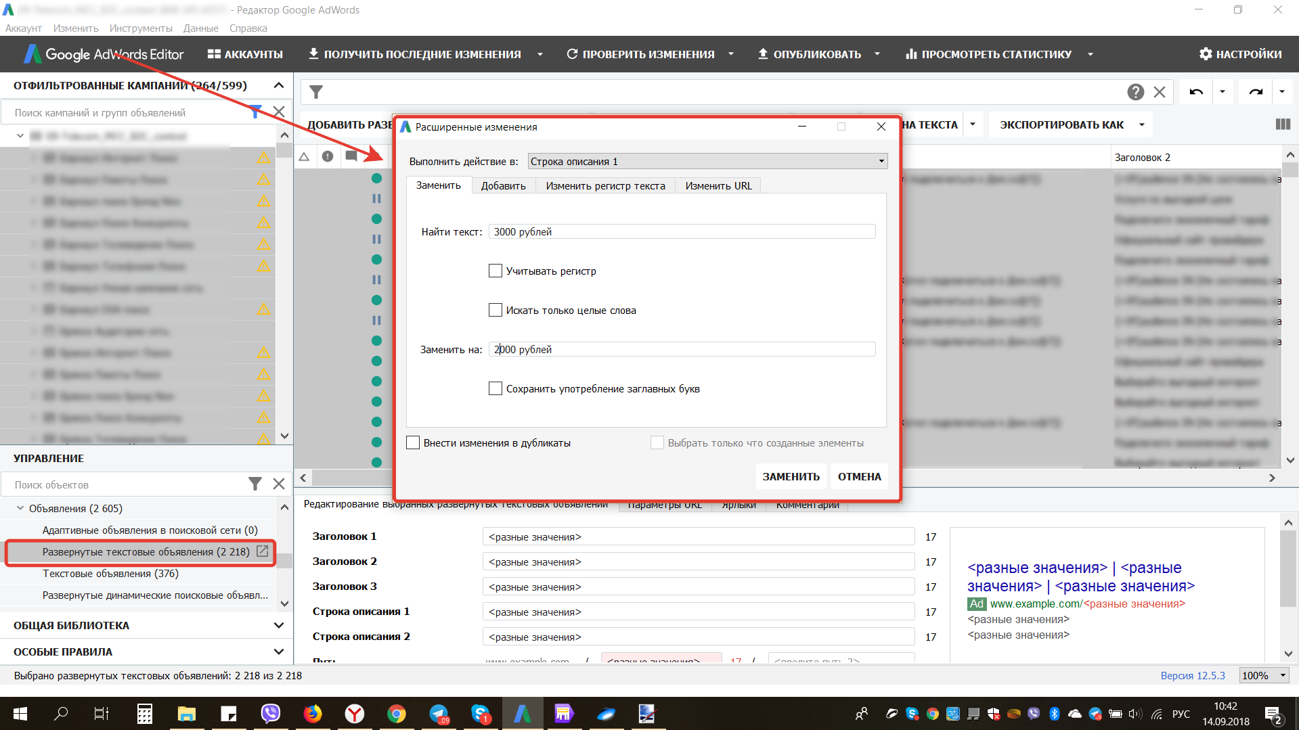Open File Explorer from the taskbar

187,714
